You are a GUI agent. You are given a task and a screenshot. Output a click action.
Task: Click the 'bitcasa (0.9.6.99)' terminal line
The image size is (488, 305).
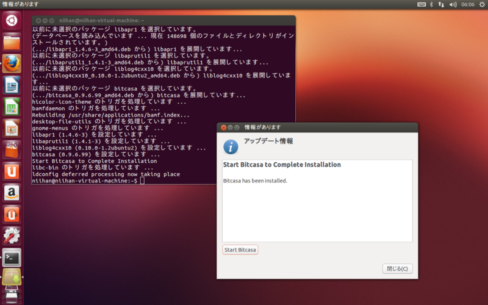pos(96,154)
